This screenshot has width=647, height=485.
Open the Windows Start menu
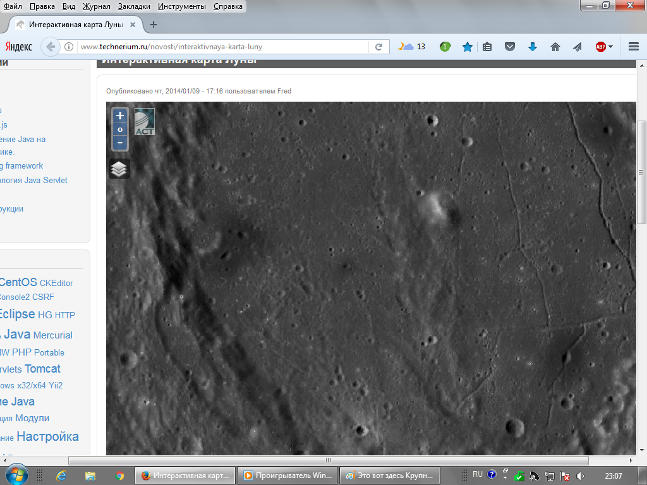16,475
